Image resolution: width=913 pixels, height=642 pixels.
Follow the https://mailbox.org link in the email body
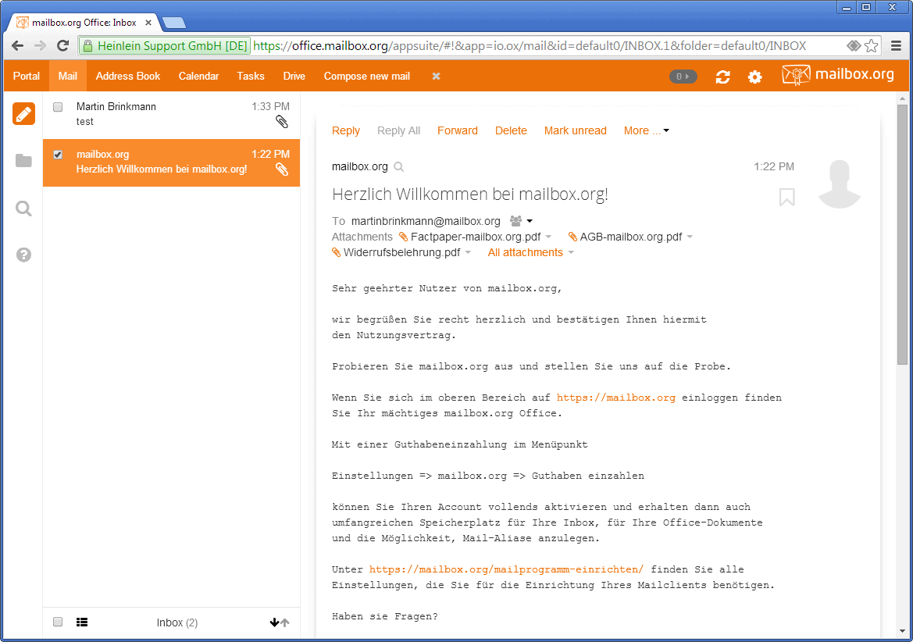point(615,397)
